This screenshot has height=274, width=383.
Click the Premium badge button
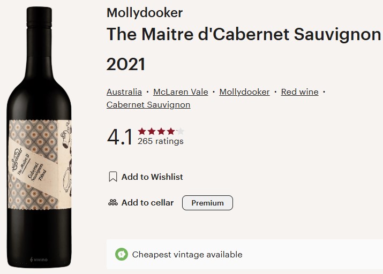(x=207, y=203)
